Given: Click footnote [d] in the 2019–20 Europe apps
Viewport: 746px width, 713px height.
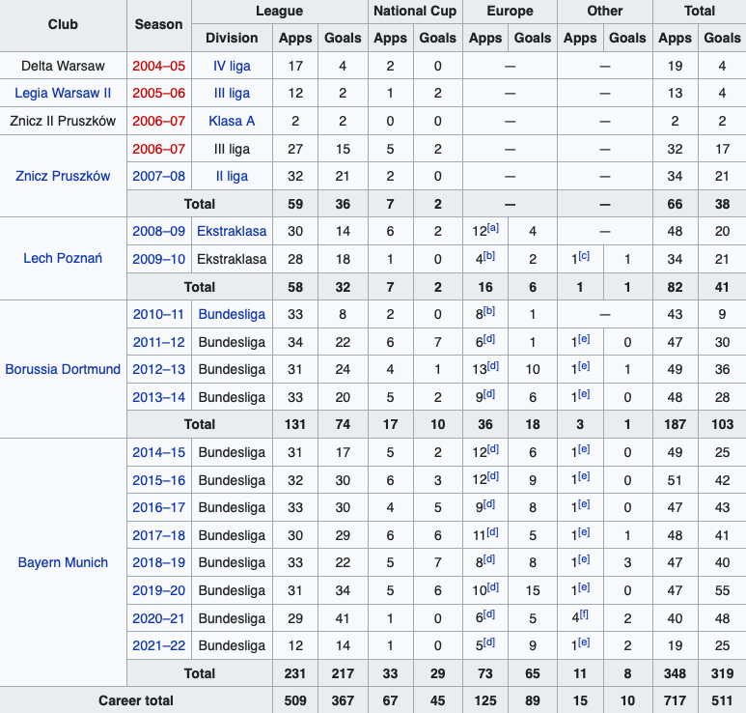Looking at the screenshot, I should (493, 587).
